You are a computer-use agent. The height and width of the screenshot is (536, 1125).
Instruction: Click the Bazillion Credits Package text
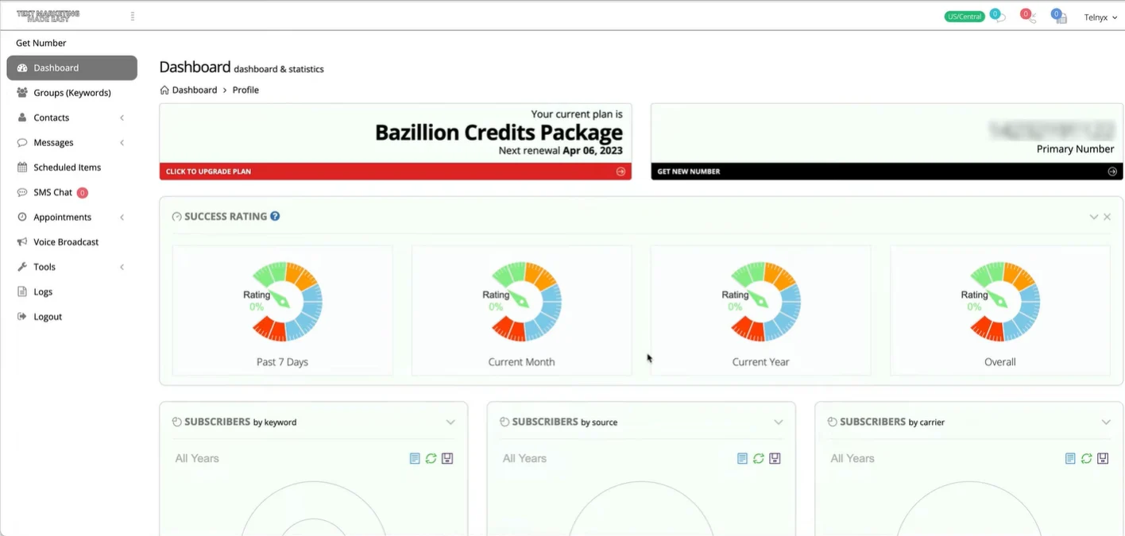point(499,132)
